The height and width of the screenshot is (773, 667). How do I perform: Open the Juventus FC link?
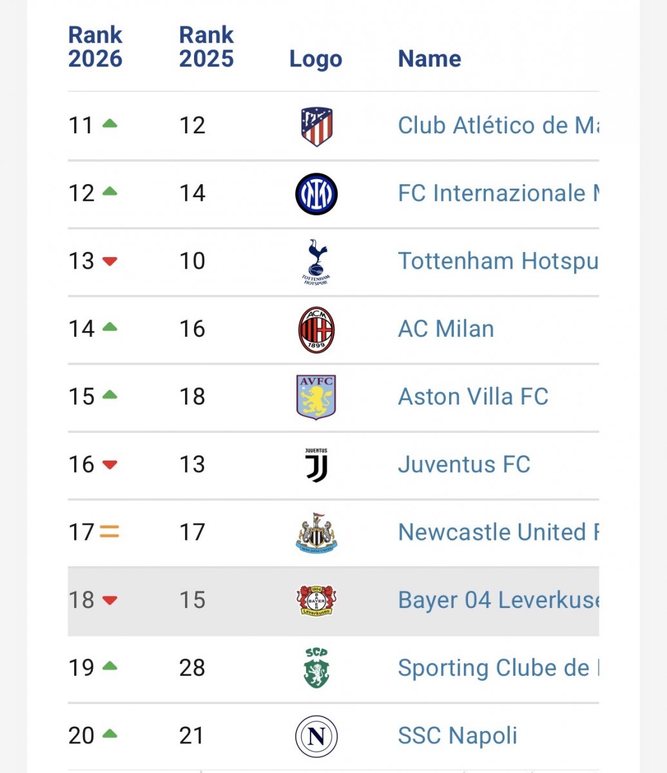point(464,464)
